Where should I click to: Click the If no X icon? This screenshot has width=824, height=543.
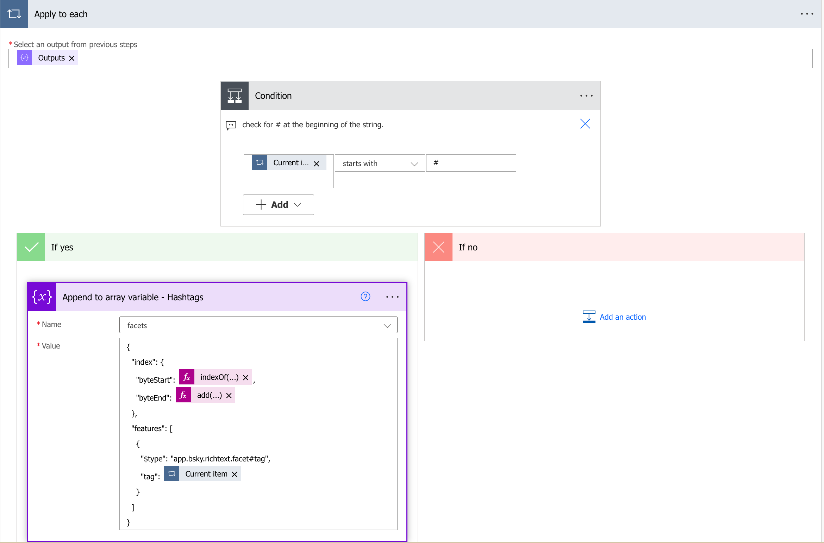[438, 247]
